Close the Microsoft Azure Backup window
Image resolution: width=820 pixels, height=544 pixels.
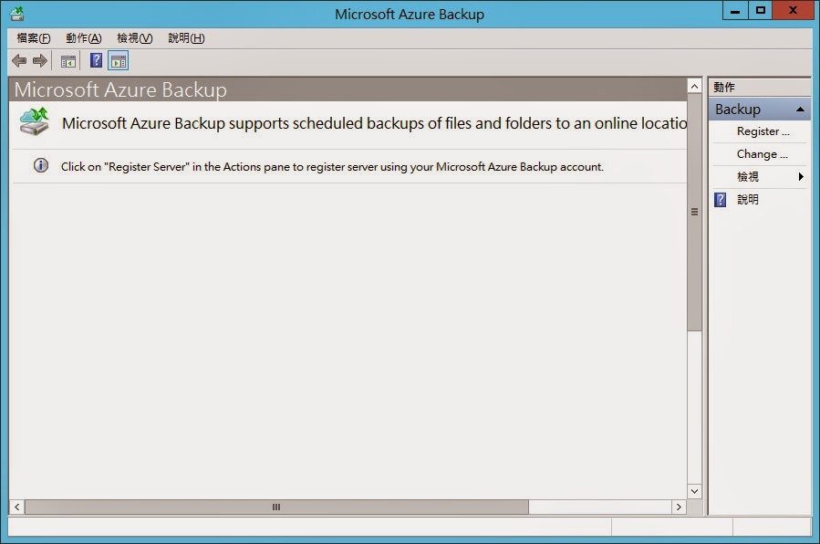click(793, 11)
